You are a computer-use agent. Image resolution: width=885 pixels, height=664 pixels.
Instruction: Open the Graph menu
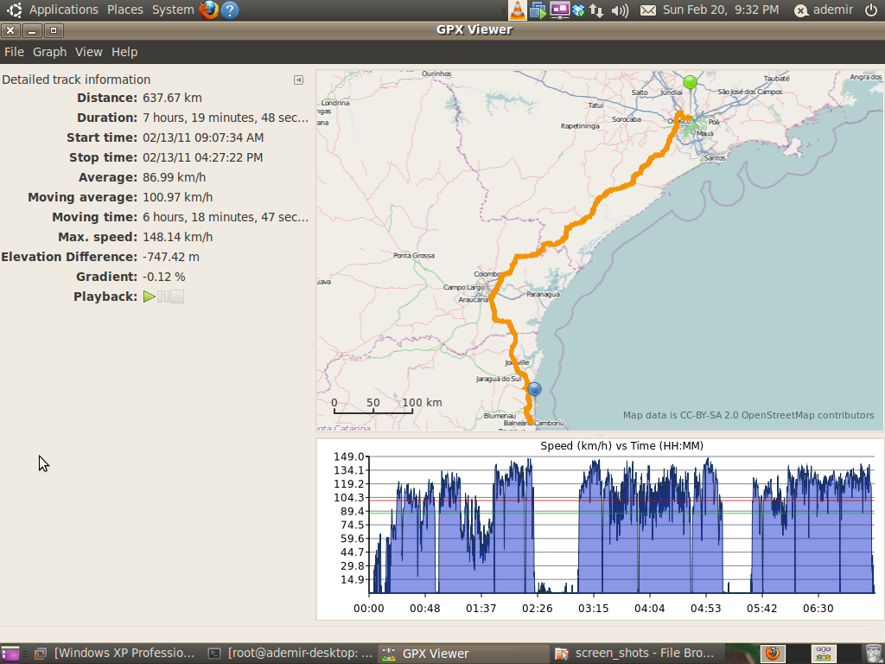coord(49,52)
